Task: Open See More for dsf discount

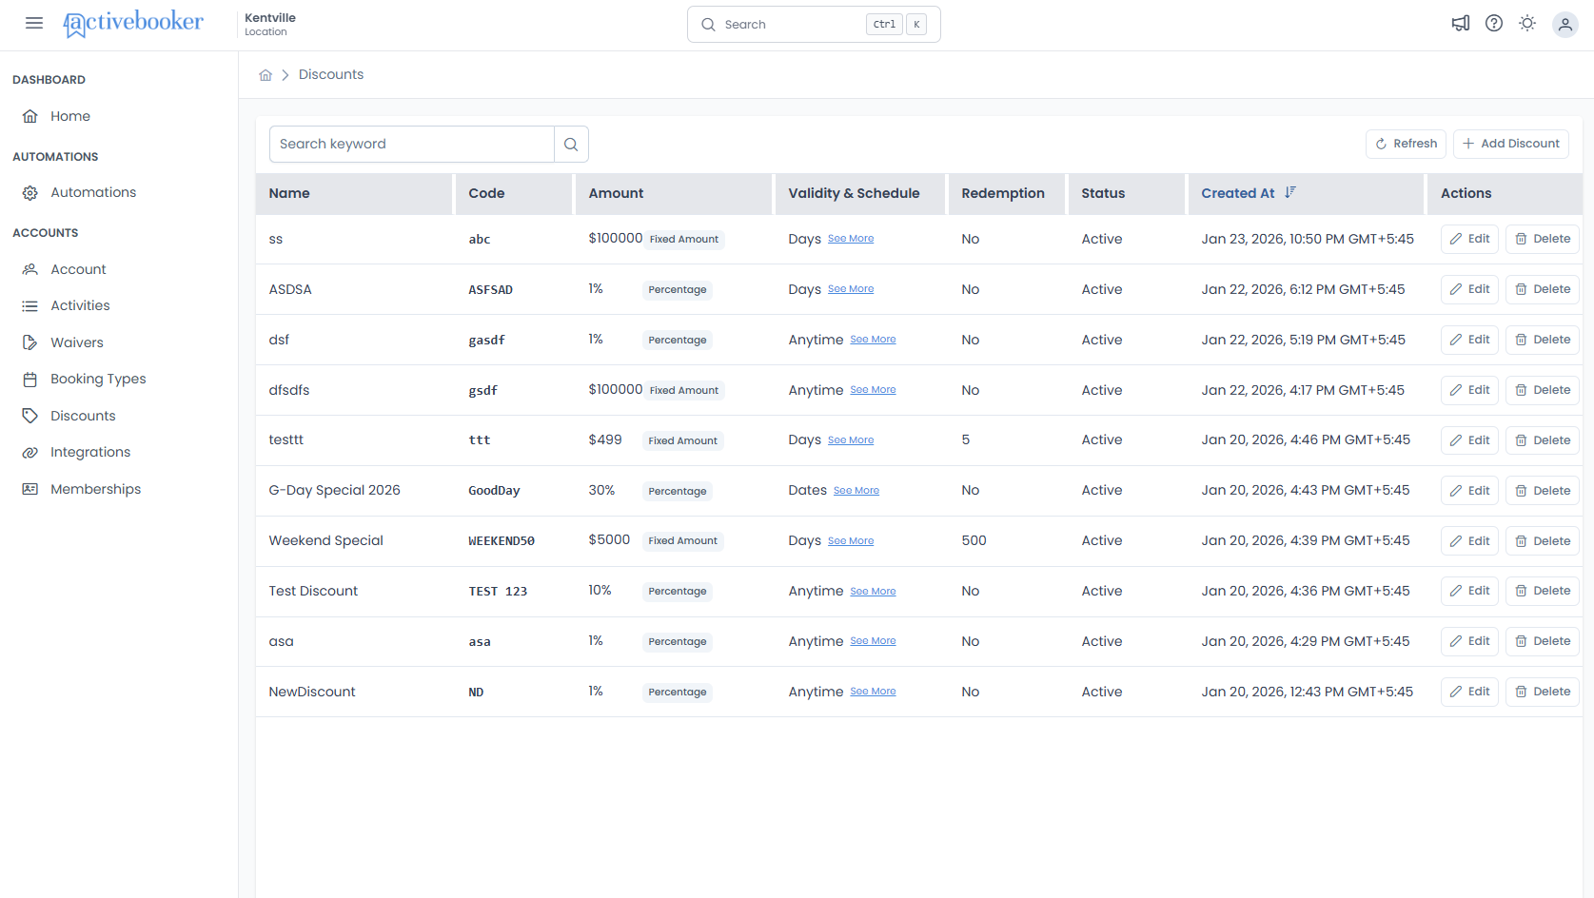Action: (x=873, y=340)
